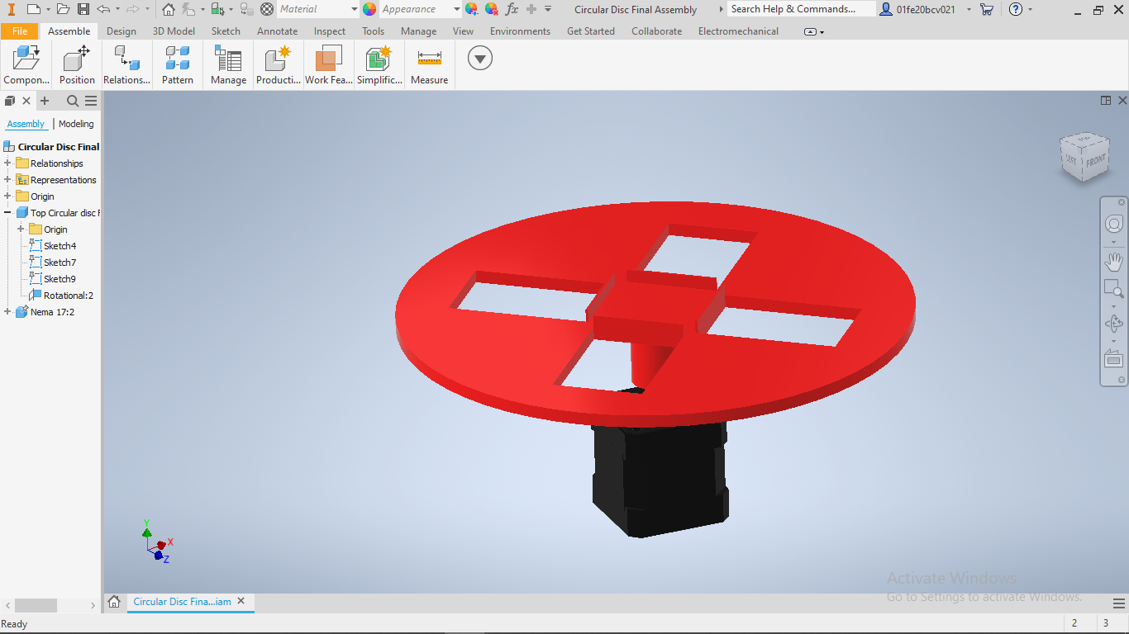
Task: Click the Search Help & Commands field
Action: (x=801, y=9)
